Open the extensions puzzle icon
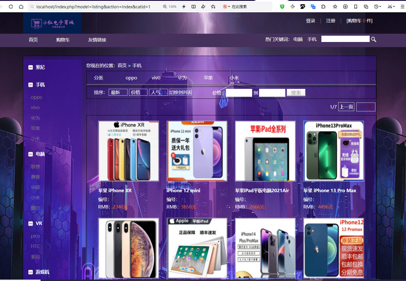 pyautogui.click(x=323, y=7)
